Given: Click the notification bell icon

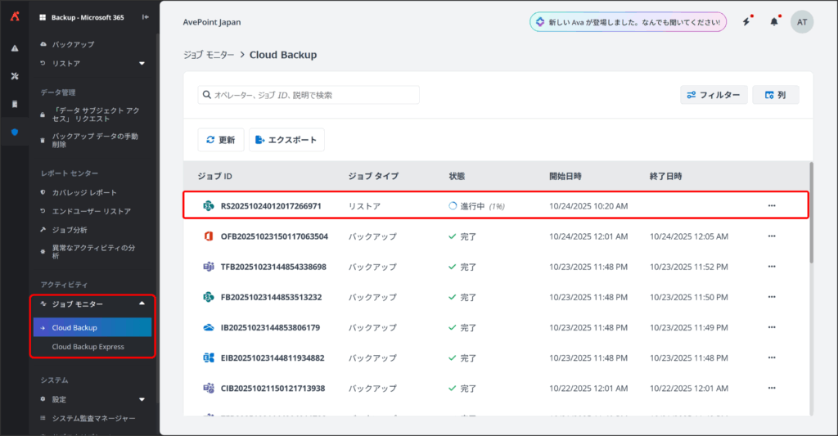Looking at the screenshot, I should click(773, 22).
